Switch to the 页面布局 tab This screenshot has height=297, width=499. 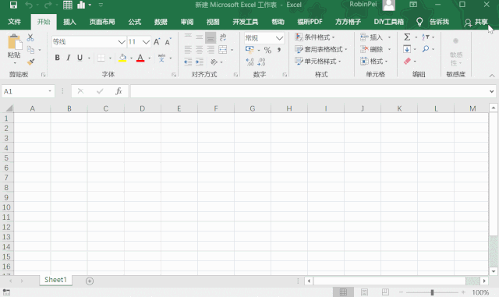[102, 22]
